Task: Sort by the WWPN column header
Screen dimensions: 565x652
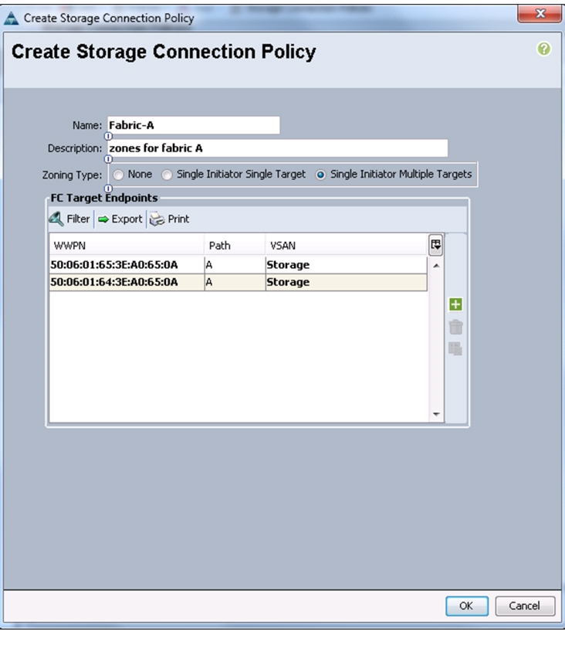Action: (x=127, y=246)
